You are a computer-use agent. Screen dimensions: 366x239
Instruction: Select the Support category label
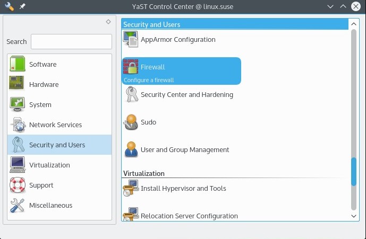[41, 185]
